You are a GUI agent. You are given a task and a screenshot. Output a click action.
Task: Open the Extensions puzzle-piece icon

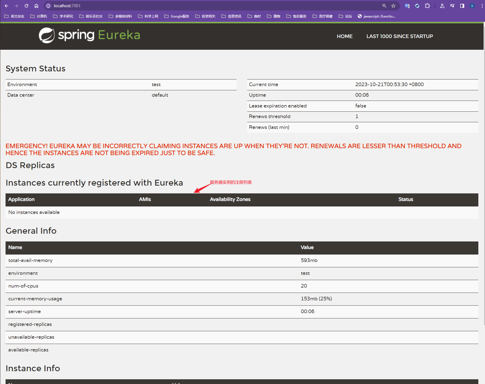pyautogui.click(x=427, y=6)
